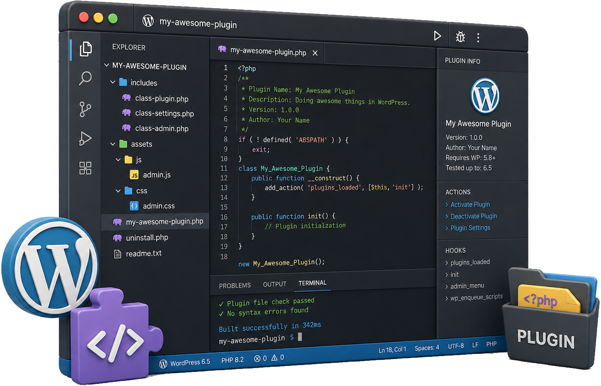
Task: Expand the plugins_loaded hook chevron
Action: coord(447,263)
